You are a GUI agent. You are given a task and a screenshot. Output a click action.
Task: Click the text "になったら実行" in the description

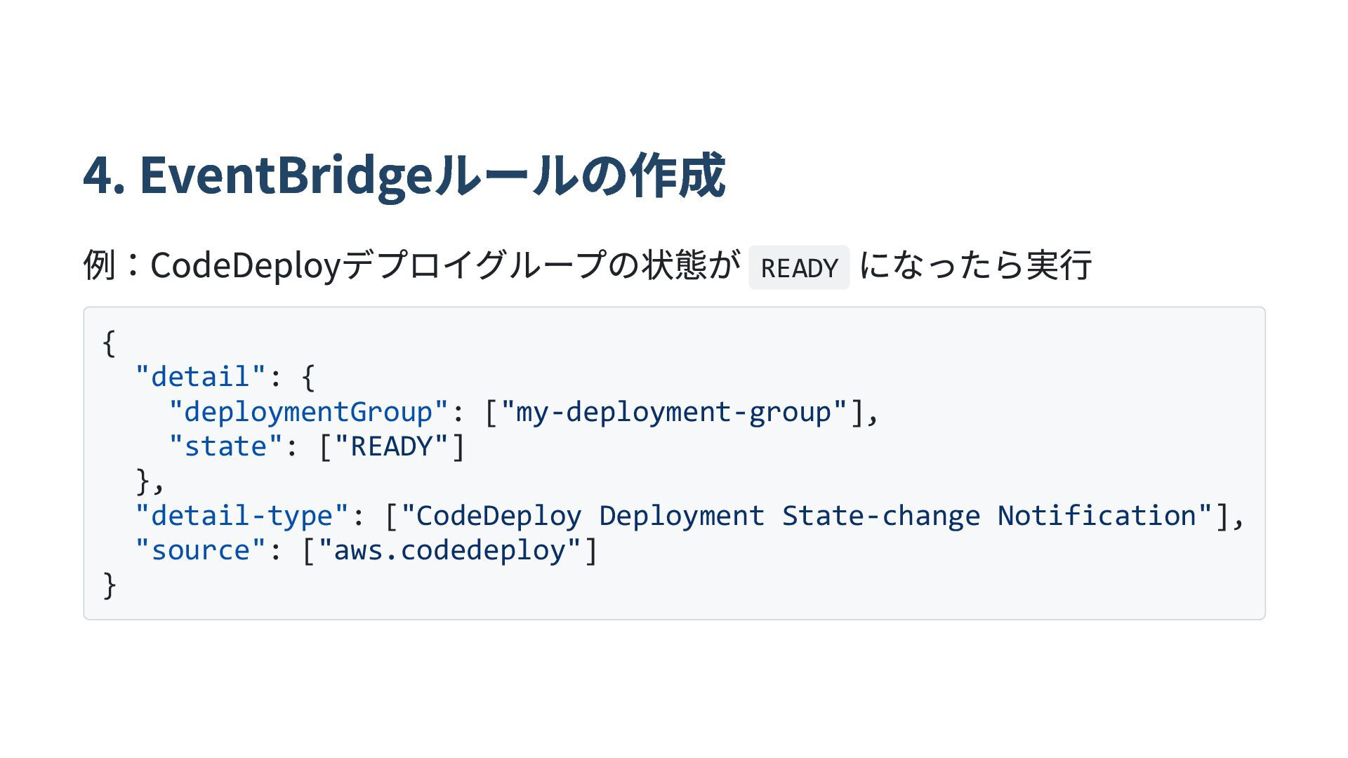click(975, 265)
